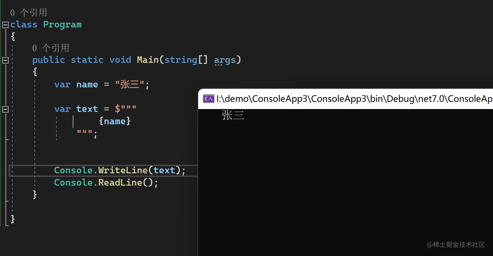Click the {name} interpolation expression
493x256 pixels.
click(x=114, y=121)
